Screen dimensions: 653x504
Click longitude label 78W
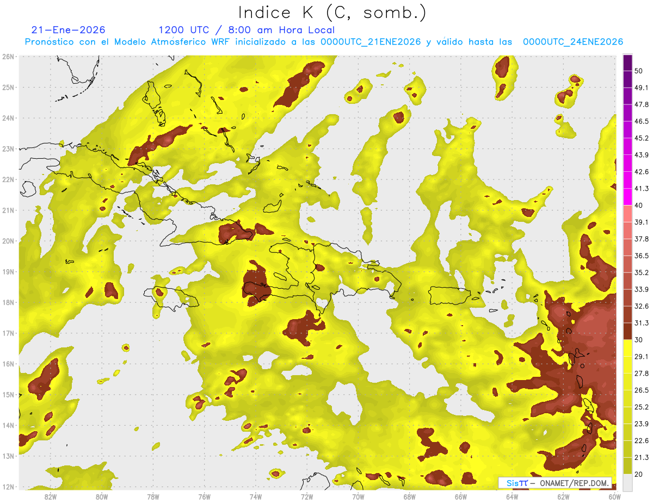(153, 496)
